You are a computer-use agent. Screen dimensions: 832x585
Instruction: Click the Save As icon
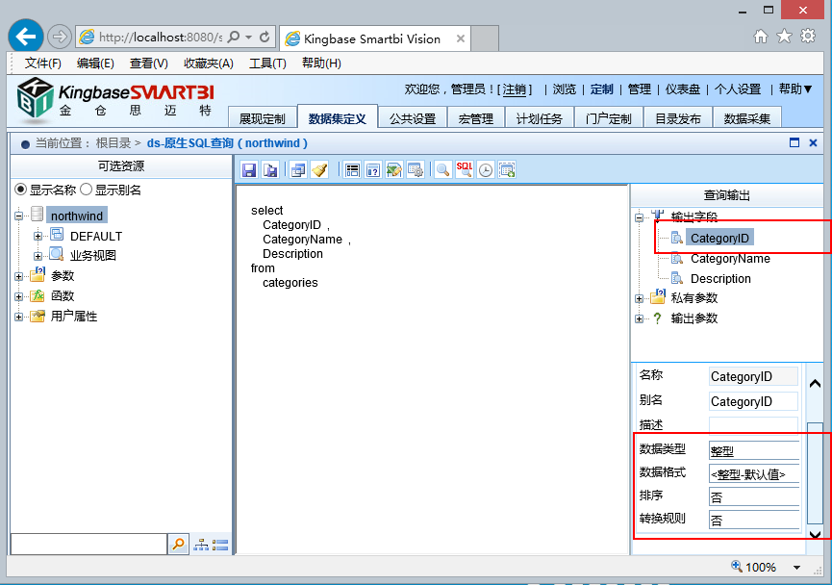pyautogui.click(x=270, y=170)
